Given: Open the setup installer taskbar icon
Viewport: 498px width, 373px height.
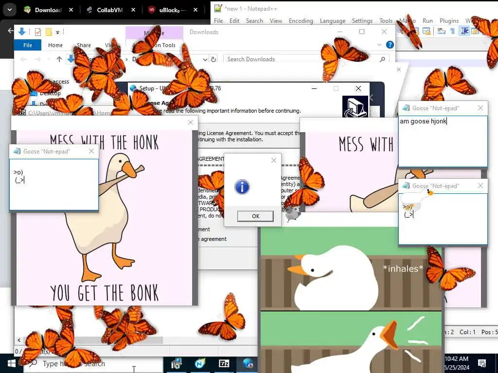Looking at the screenshot, I should pyautogui.click(x=176, y=363).
